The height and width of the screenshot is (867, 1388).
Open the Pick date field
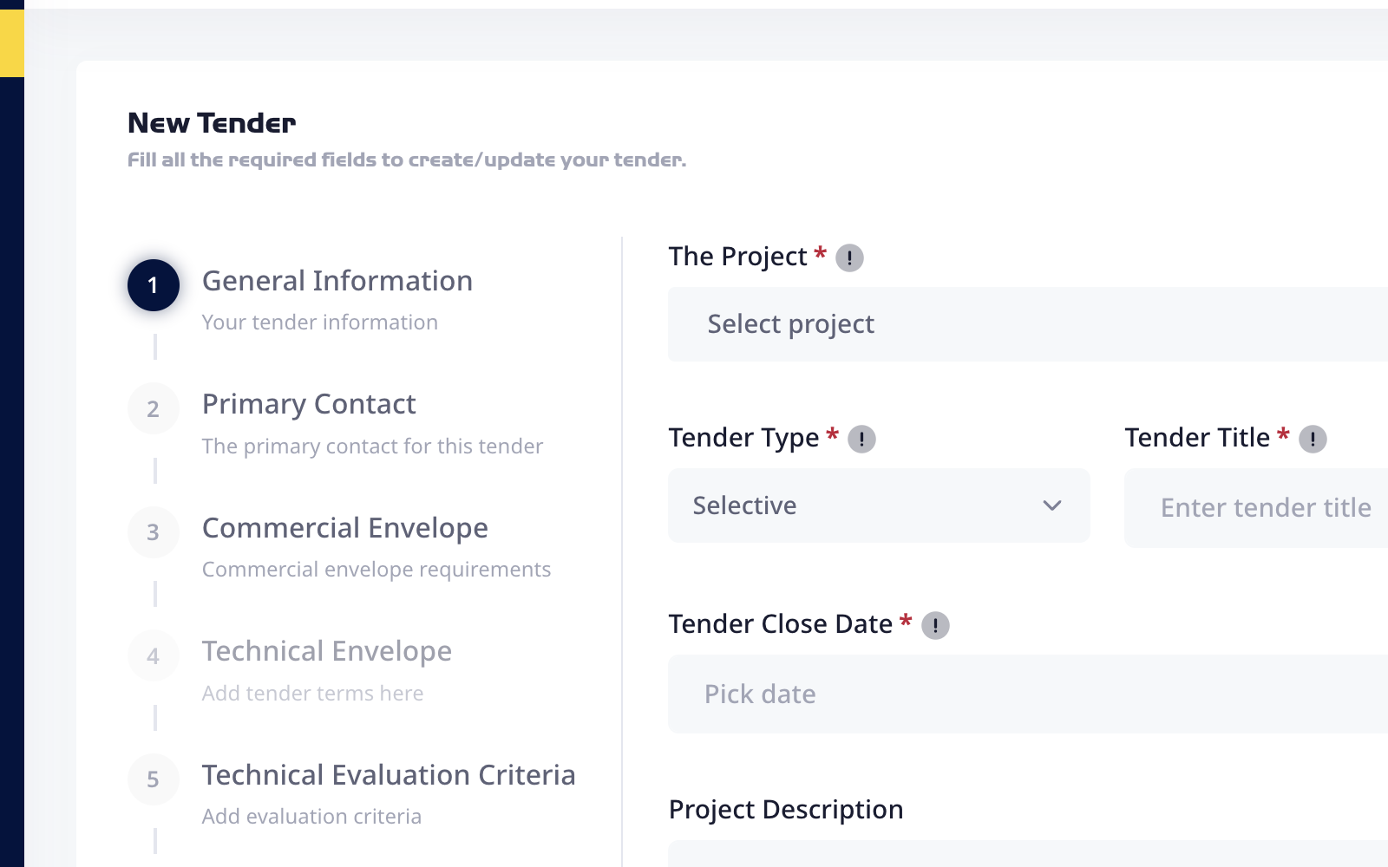[1028, 694]
